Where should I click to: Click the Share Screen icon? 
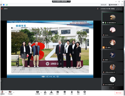38,93
